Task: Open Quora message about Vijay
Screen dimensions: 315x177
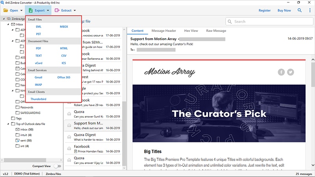Action: click(x=93, y=160)
